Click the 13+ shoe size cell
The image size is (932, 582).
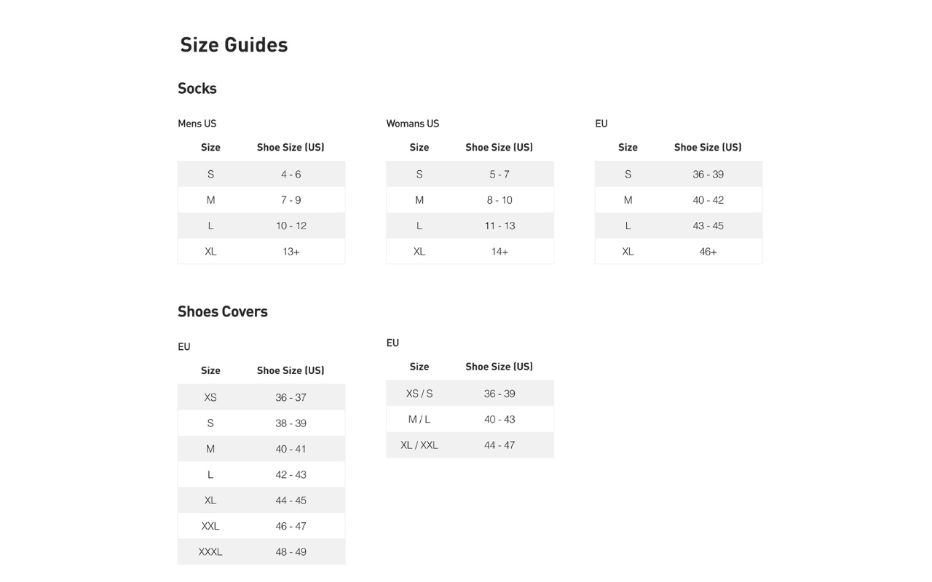[291, 252]
